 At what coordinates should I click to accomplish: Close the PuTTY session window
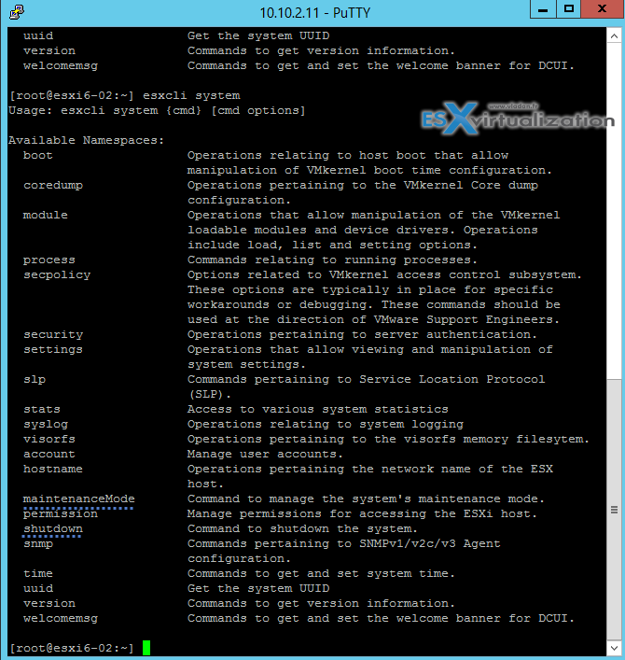point(602,9)
